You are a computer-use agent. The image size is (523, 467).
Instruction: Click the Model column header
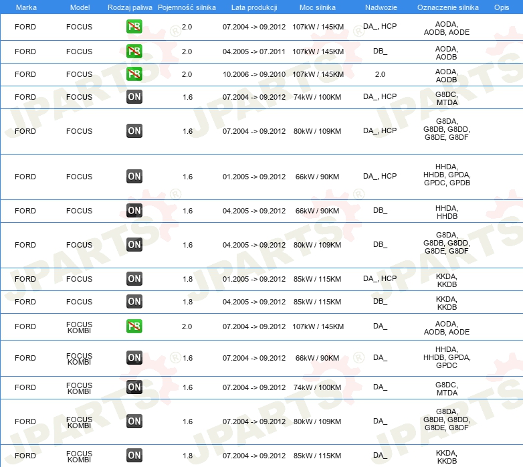pyautogui.click(x=80, y=7)
